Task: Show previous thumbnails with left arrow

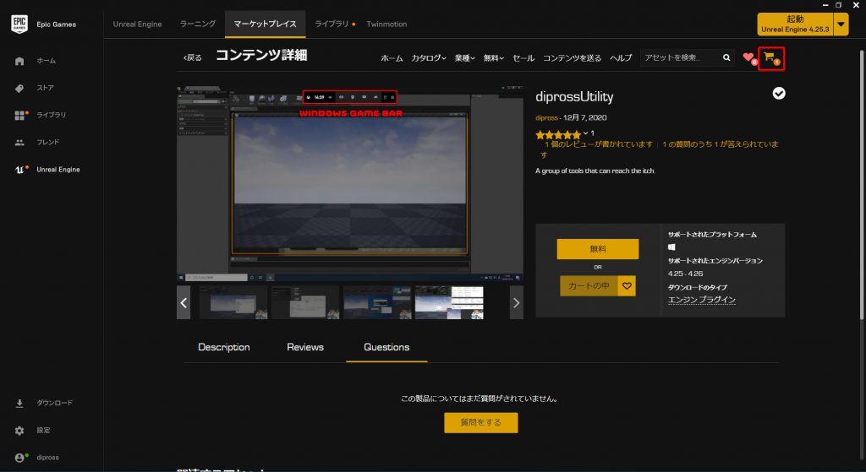Action: [184, 302]
